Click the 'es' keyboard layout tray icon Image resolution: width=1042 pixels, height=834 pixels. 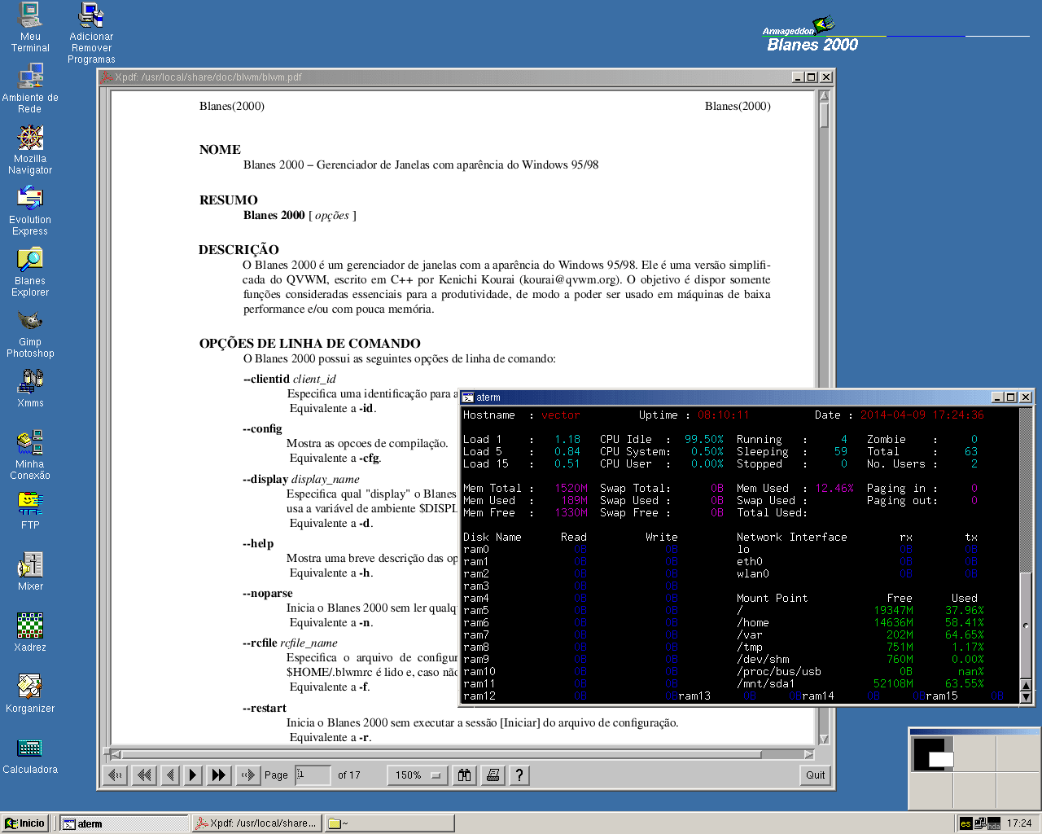[965, 823]
